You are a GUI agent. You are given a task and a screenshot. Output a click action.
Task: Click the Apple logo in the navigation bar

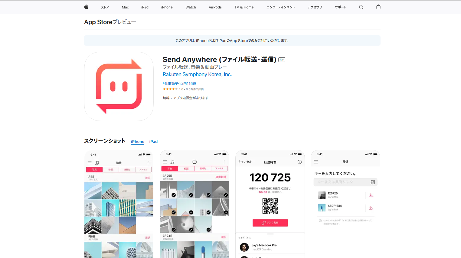86,7
